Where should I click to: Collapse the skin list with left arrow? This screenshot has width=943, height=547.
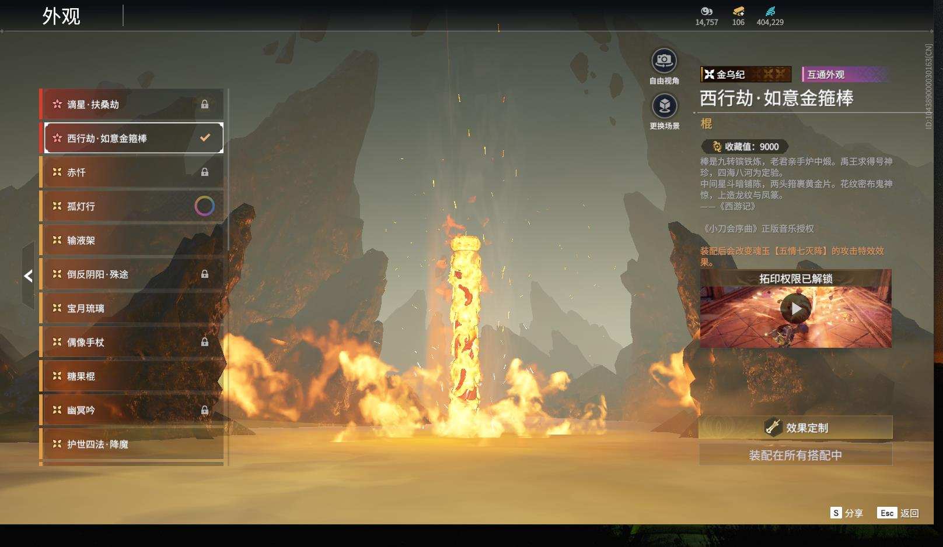coord(28,276)
